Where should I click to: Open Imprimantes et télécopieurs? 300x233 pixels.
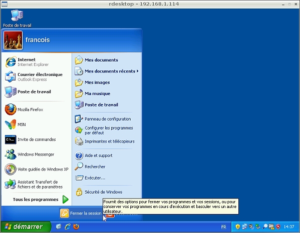[x=107, y=141]
